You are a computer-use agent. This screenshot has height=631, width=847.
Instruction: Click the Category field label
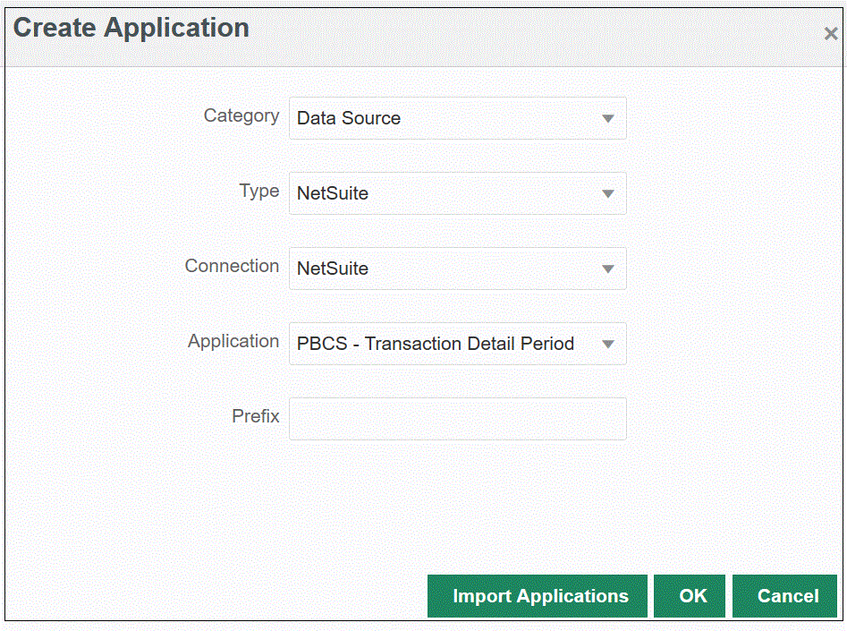[241, 115]
